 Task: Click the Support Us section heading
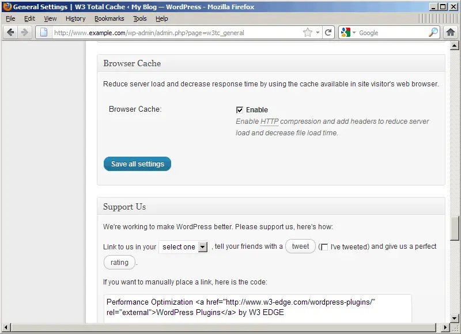coord(124,207)
